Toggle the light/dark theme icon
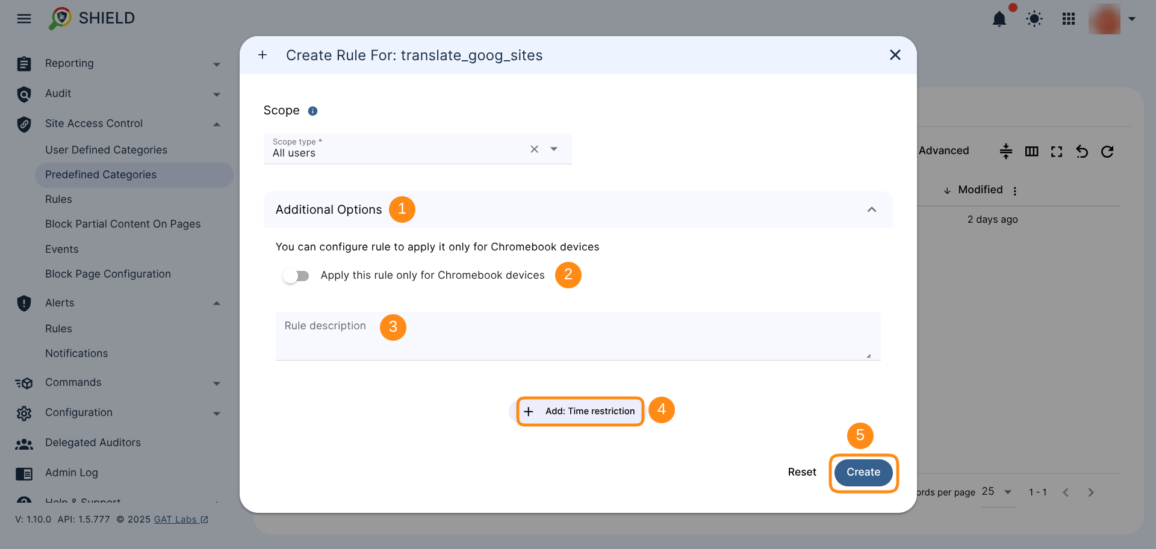The width and height of the screenshot is (1156, 549). [1034, 19]
